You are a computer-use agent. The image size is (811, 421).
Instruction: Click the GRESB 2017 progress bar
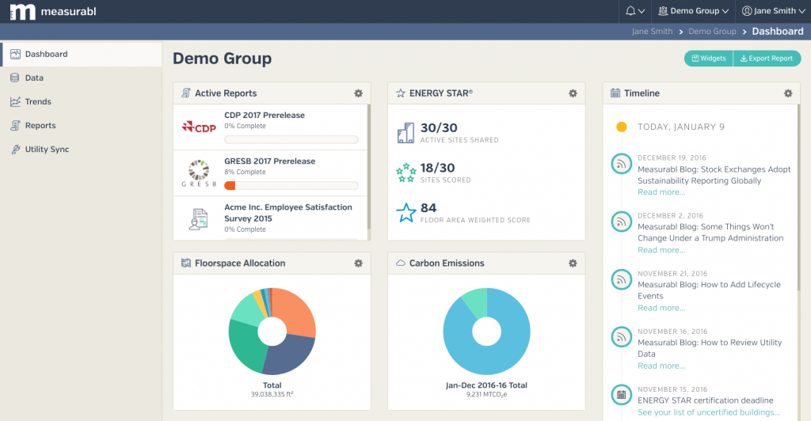tap(291, 185)
